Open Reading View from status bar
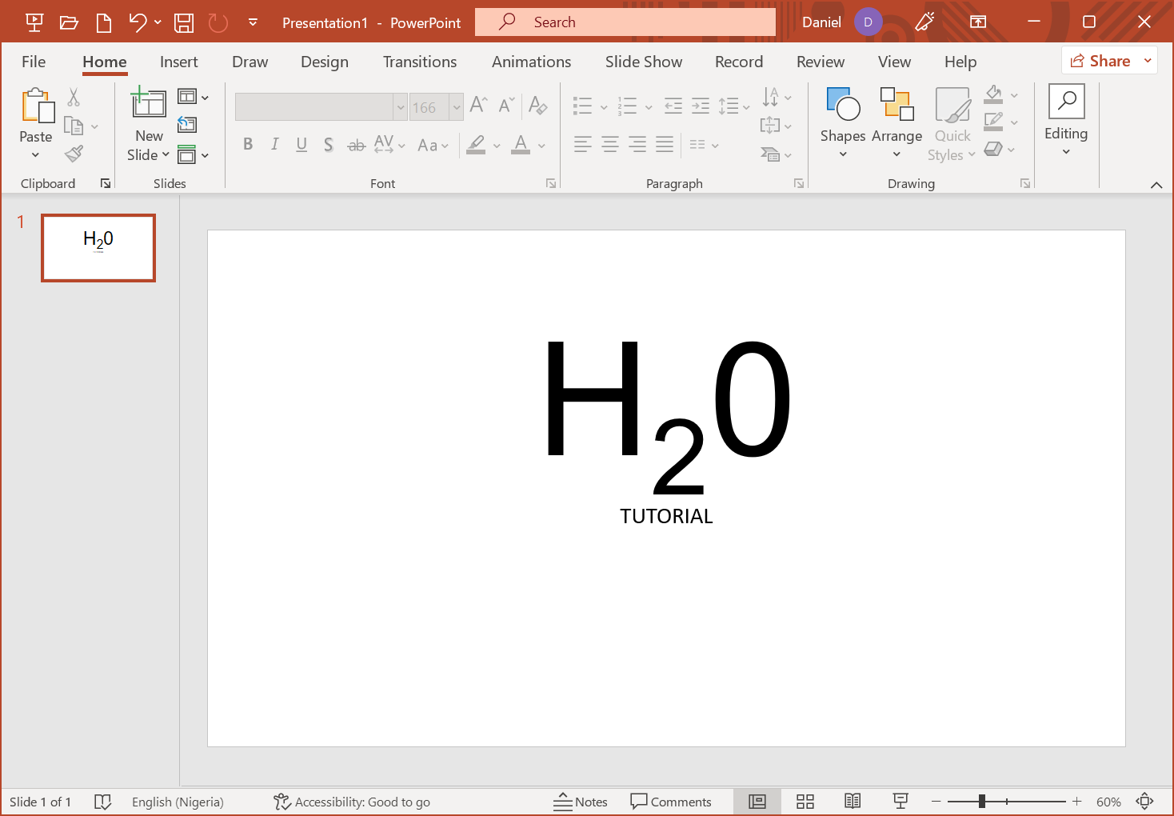1174x816 pixels. click(853, 802)
